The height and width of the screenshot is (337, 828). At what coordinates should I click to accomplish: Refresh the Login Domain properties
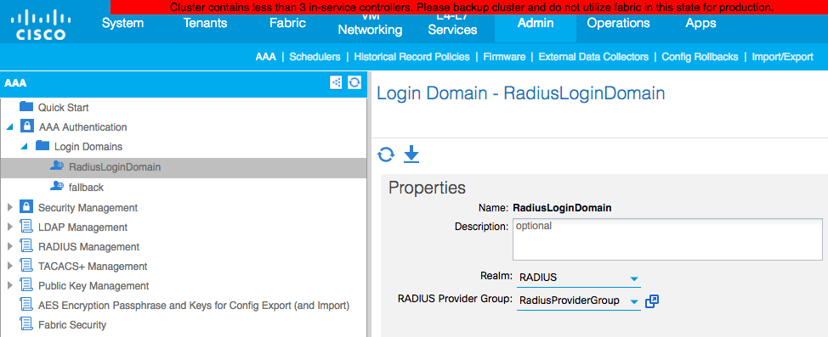coord(386,154)
